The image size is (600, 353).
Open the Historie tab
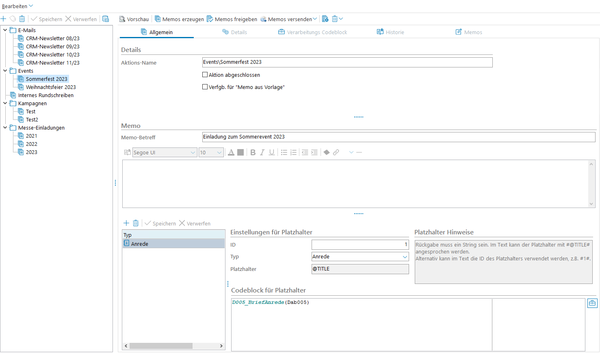[x=390, y=32]
